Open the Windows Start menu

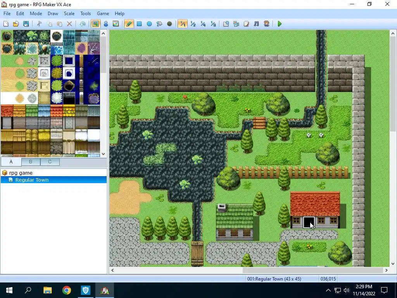click(x=9, y=290)
